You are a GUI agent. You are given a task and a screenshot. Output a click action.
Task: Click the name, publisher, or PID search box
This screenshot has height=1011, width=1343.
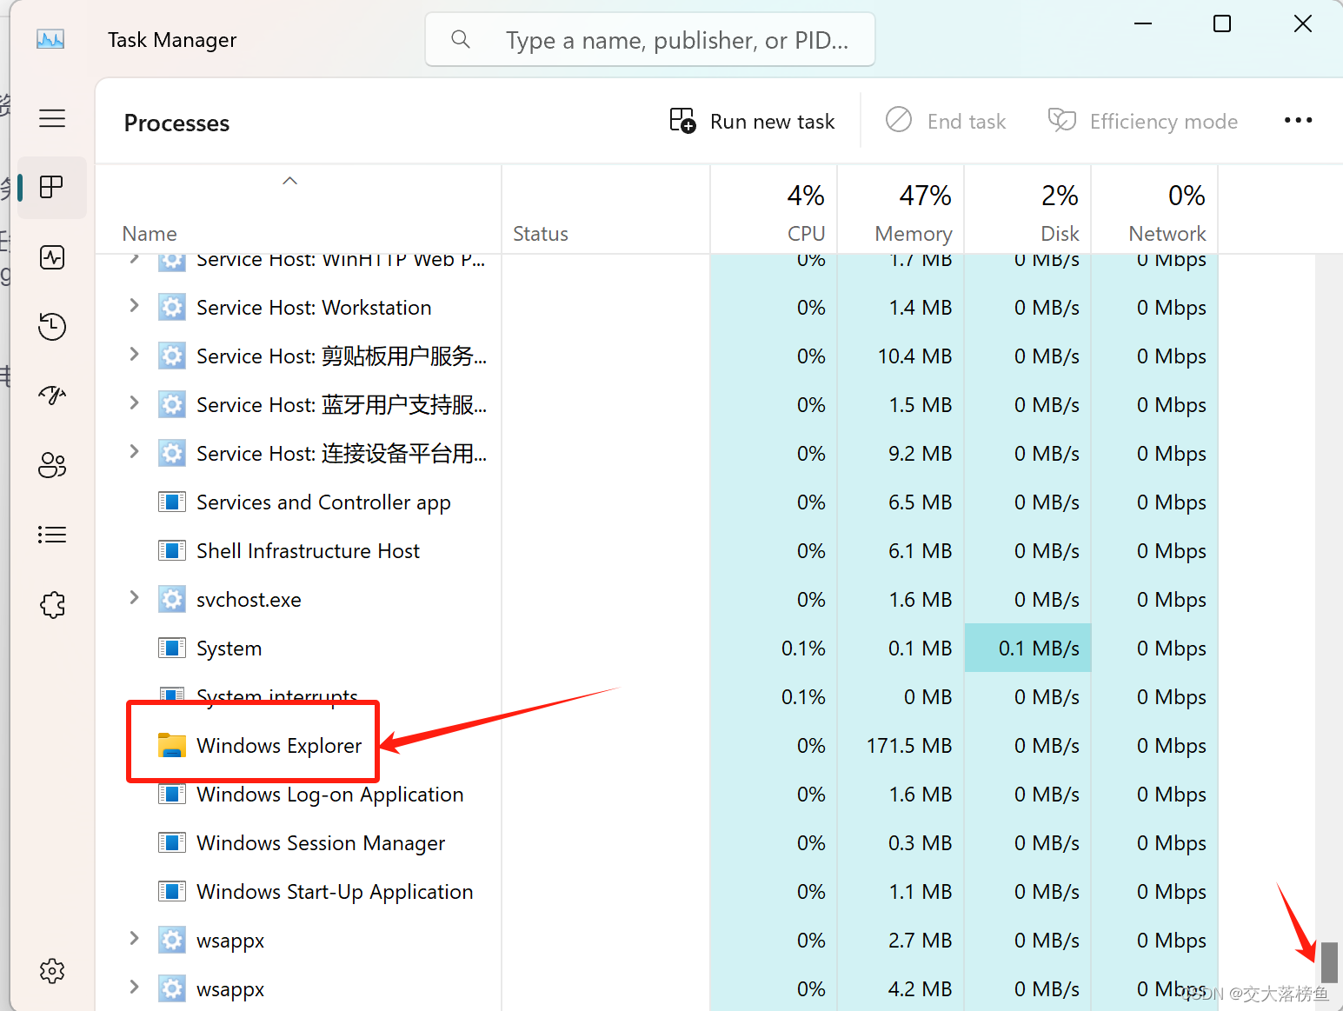click(650, 40)
